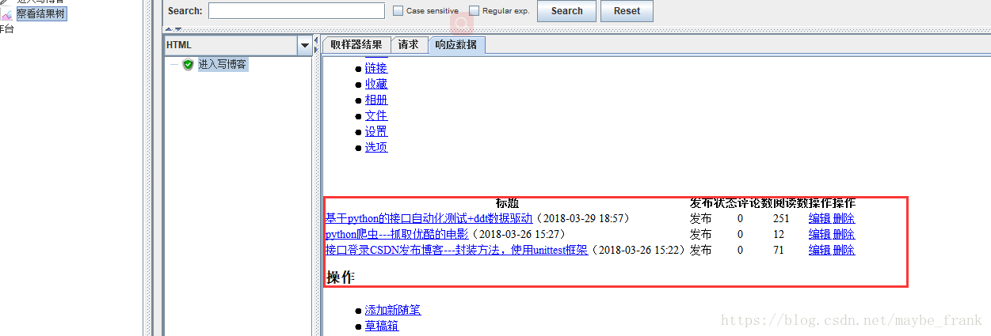991x336 pixels.
Task: Click 删除 for the ddt数据驱动 post
Action: pos(844,218)
